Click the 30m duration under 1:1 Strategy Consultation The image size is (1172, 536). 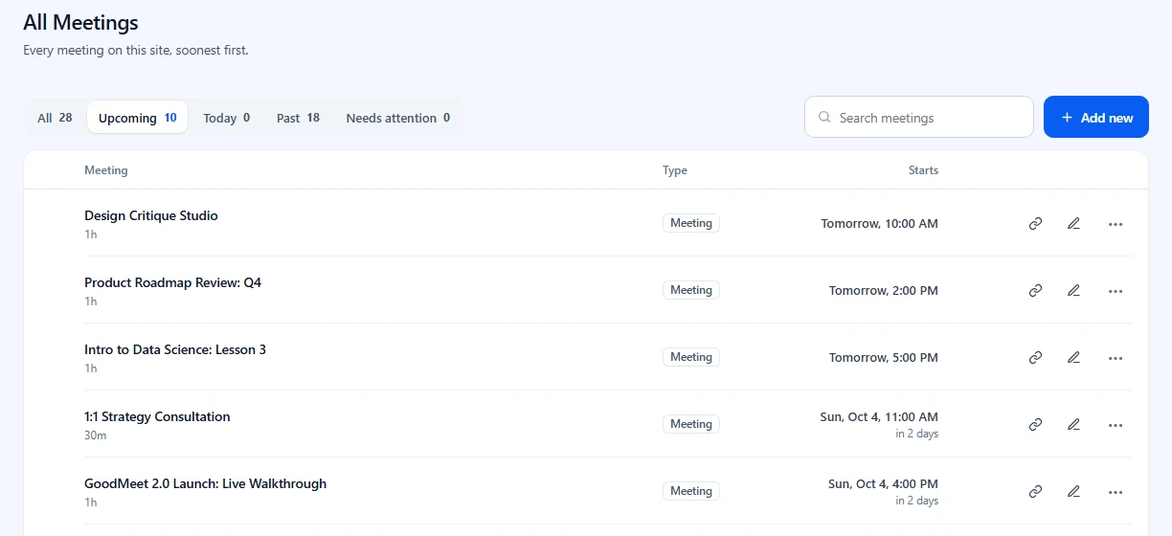click(95, 435)
